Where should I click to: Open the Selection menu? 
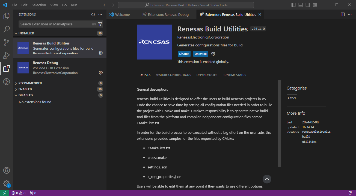[39, 5]
